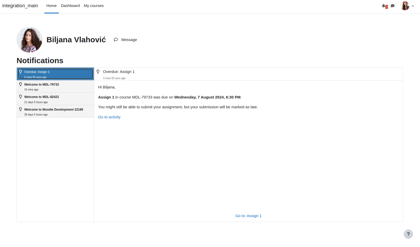Expand the user menu chevron
This screenshot has width=420, height=247.
click(x=413, y=6)
